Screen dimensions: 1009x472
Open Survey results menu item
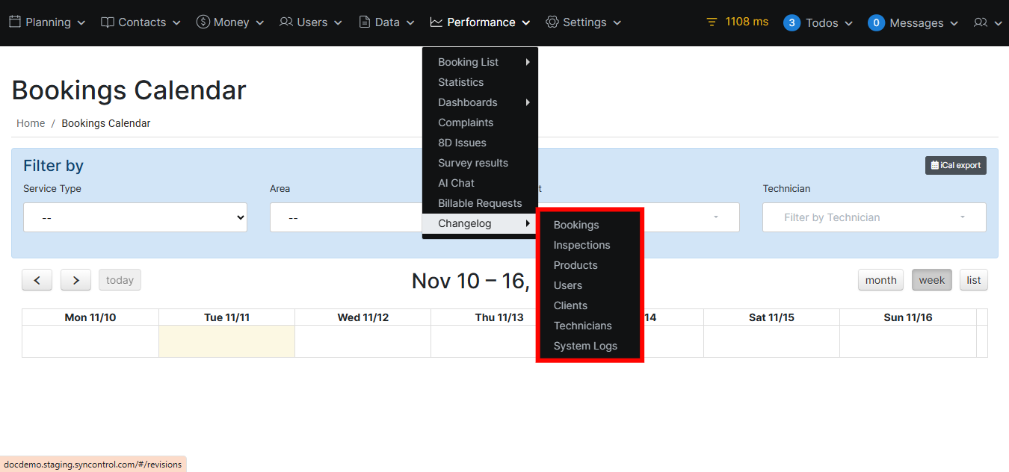pyautogui.click(x=473, y=163)
